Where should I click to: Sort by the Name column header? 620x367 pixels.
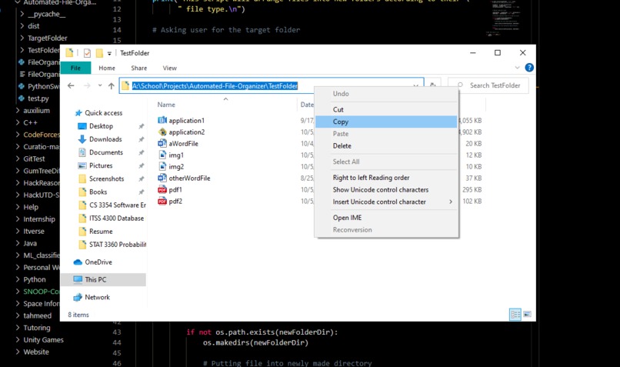tap(166, 105)
